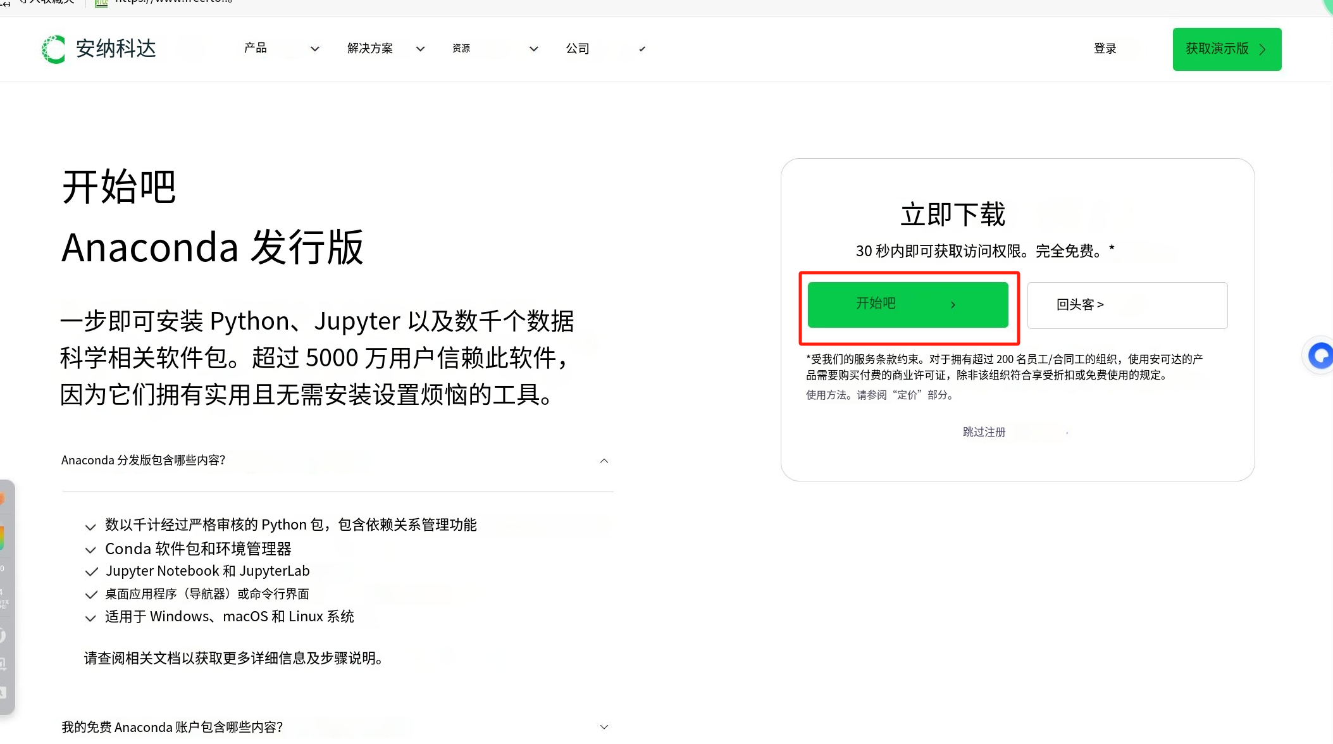Open the 产品 navigation menu item
The height and width of the screenshot is (744, 1333).
pos(256,48)
